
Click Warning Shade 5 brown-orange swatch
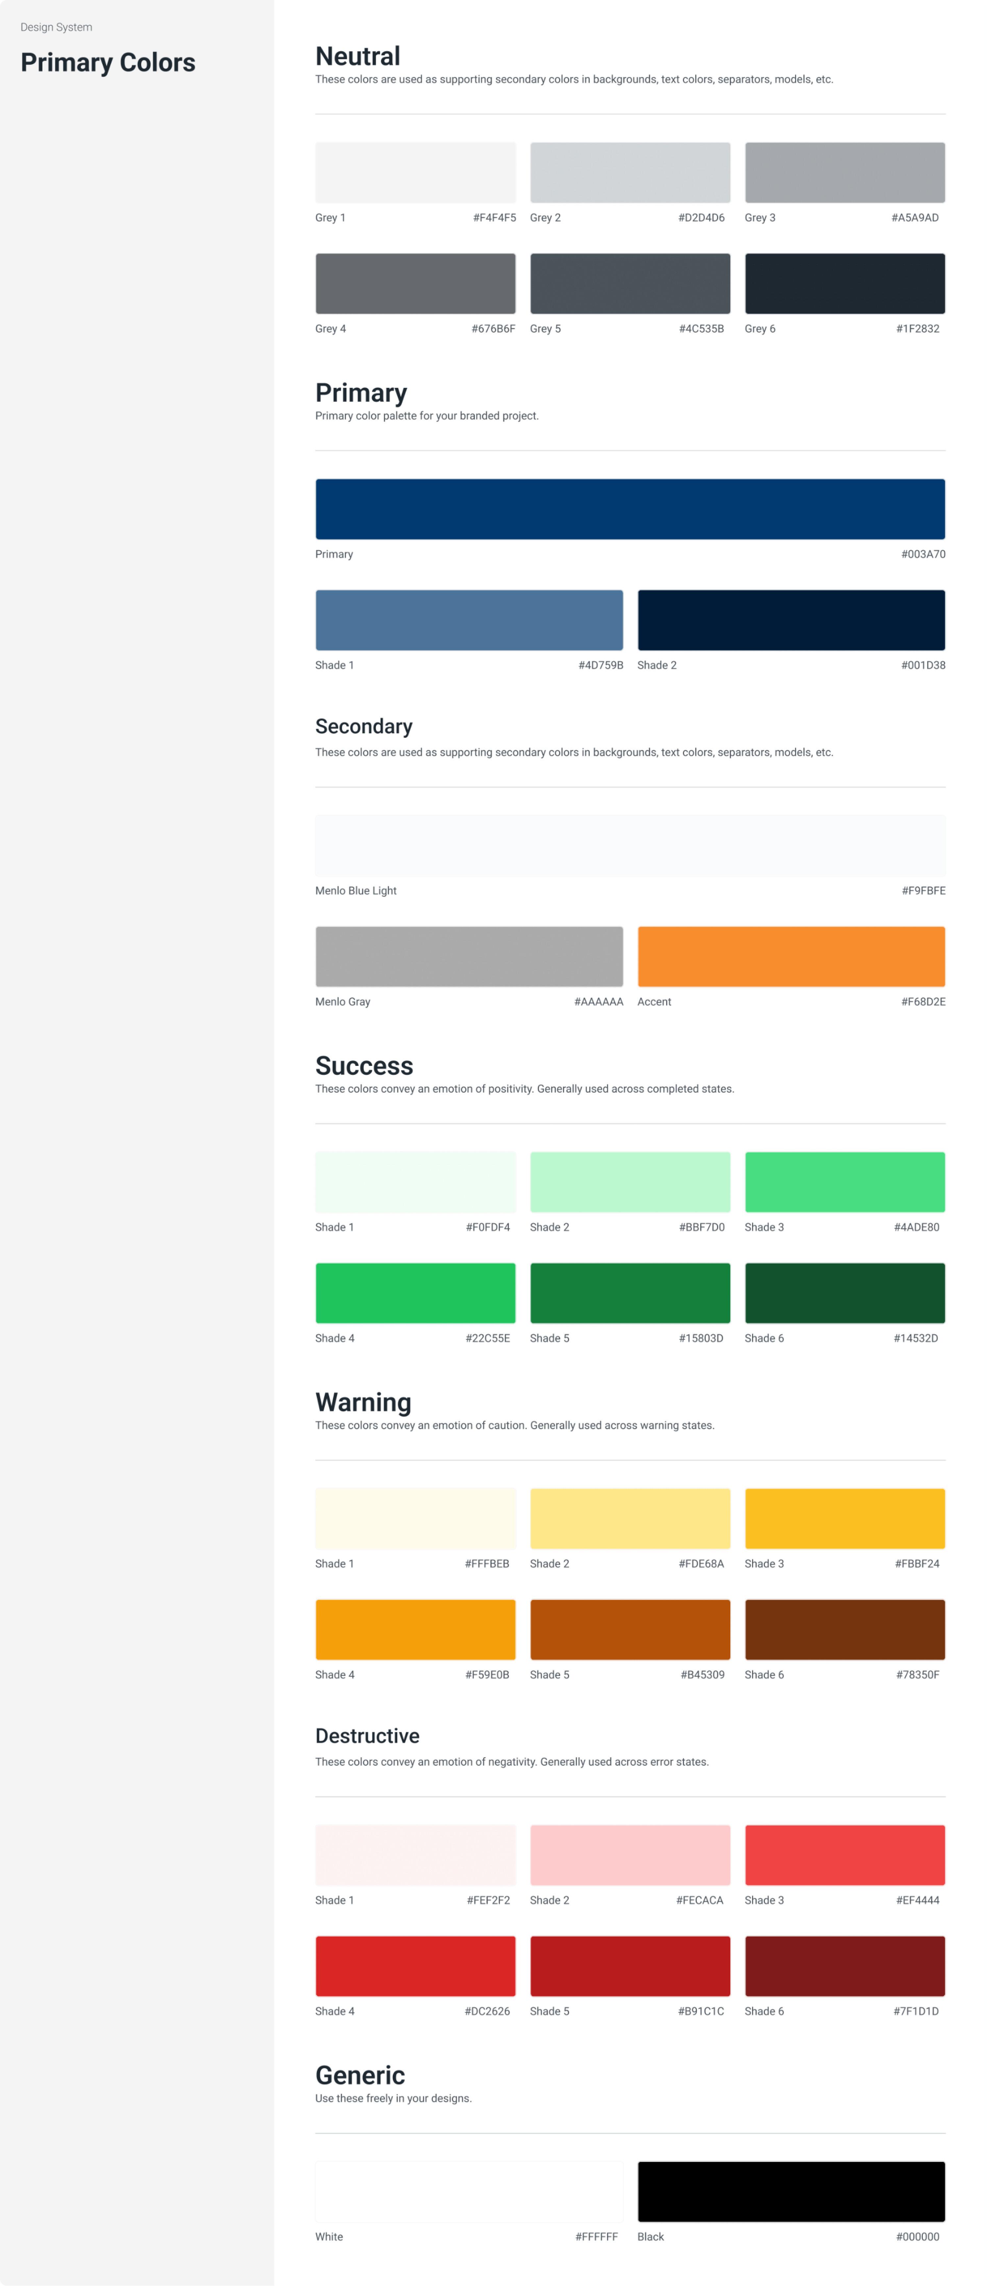tap(629, 1629)
